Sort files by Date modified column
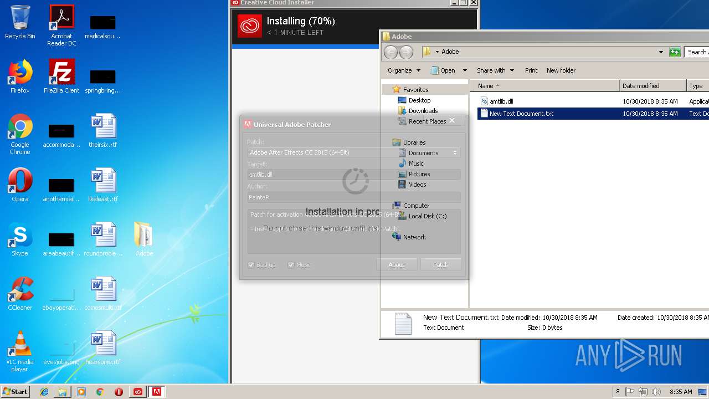Viewport: 709px width, 399px height. (x=653, y=86)
